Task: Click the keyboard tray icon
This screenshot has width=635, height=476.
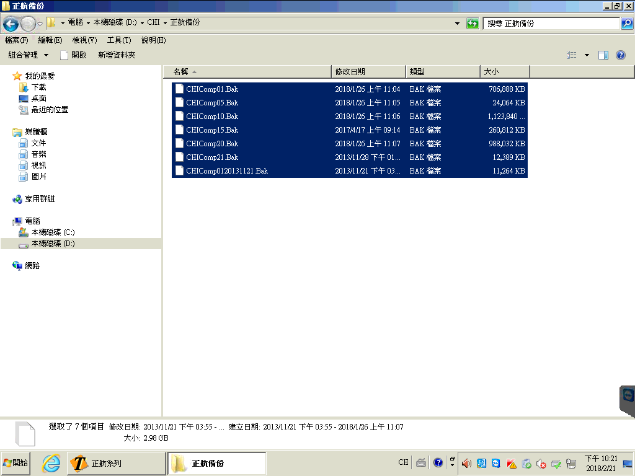Action: [421, 463]
